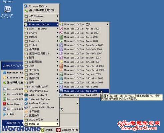Expand the 阿里旺旺 submenu arrow

pos(58,124)
